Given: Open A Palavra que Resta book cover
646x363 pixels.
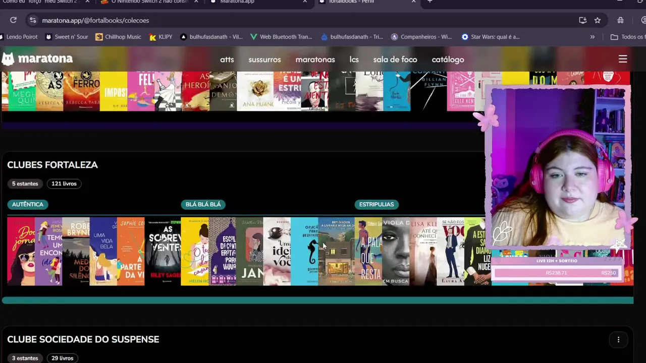Looking at the screenshot, I should pyautogui.click(x=368, y=251).
